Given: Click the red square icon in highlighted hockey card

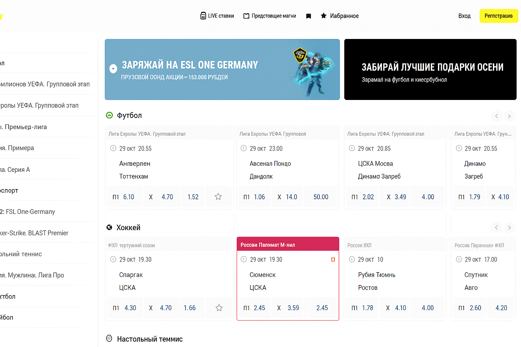Looking at the screenshot, I should [333, 260].
